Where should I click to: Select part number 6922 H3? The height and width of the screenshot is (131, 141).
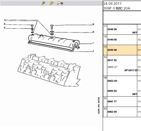click(x=112, y=81)
